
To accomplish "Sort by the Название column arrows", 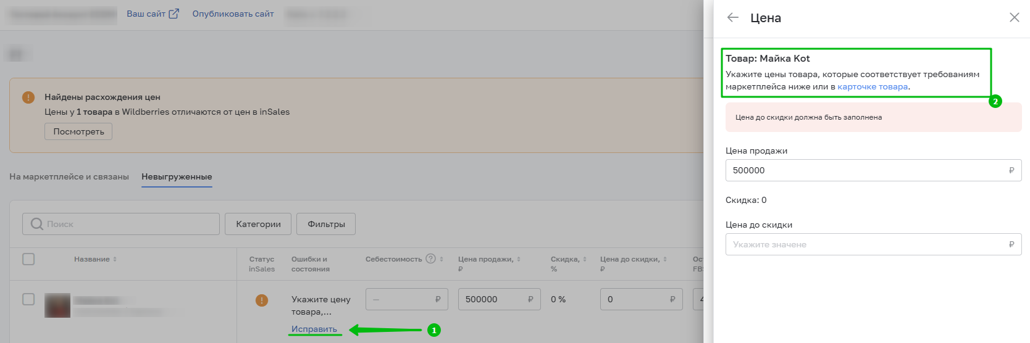I will (115, 259).
